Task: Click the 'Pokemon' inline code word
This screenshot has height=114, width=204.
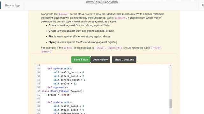Action: pyautogui.click(x=63, y=14)
